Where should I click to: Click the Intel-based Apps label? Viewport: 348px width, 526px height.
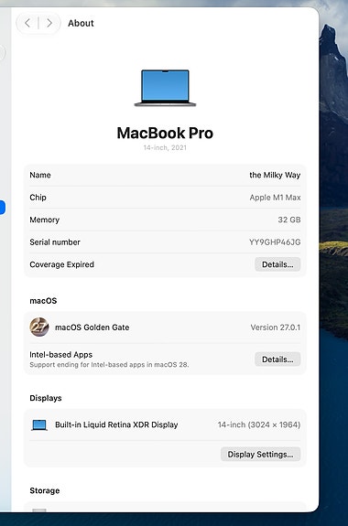click(x=61, y=355)
